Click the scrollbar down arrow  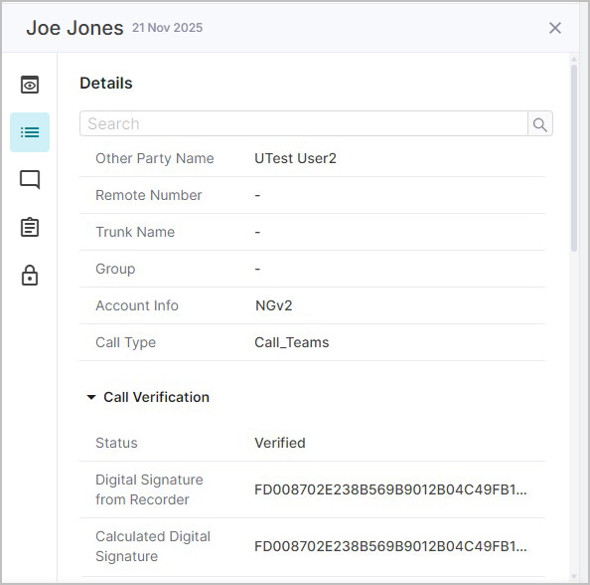click(x=574, y=576)
